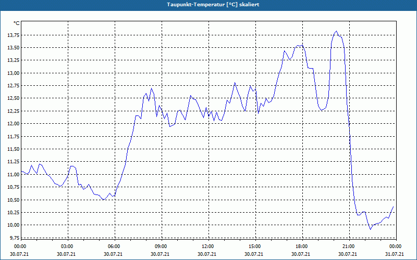Select the 30.07.21 date below 03:00

[66, 254]
